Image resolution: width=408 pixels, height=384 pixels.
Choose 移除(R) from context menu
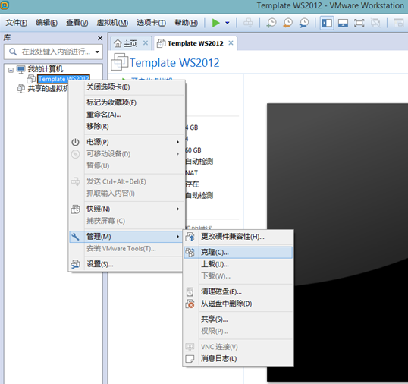pyautogui.click(x=127, y=126)
